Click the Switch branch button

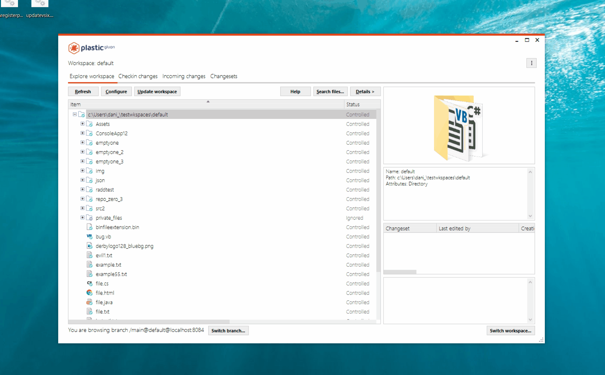point(228,331)
